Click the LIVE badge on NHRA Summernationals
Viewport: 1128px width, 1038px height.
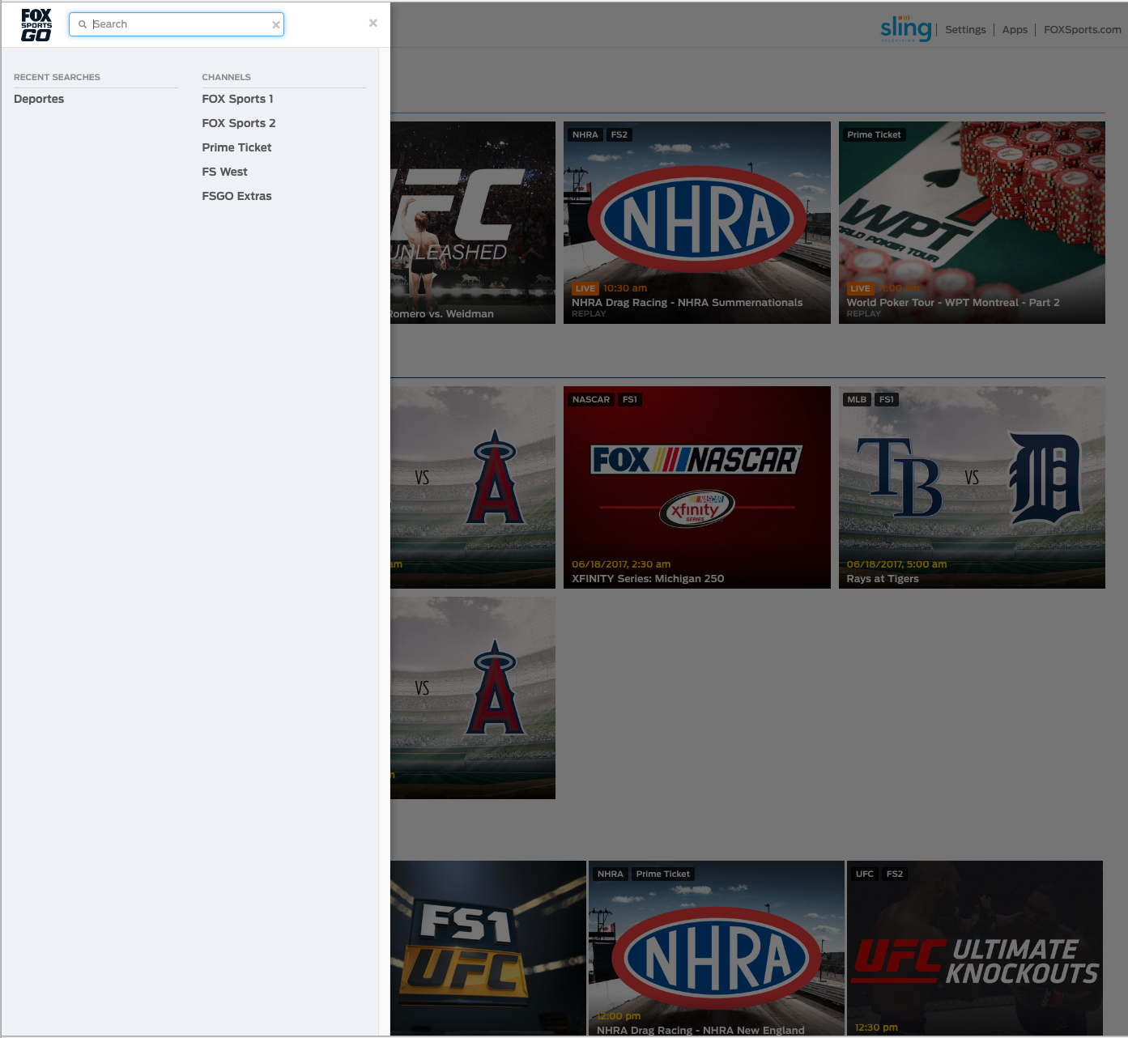585,288
